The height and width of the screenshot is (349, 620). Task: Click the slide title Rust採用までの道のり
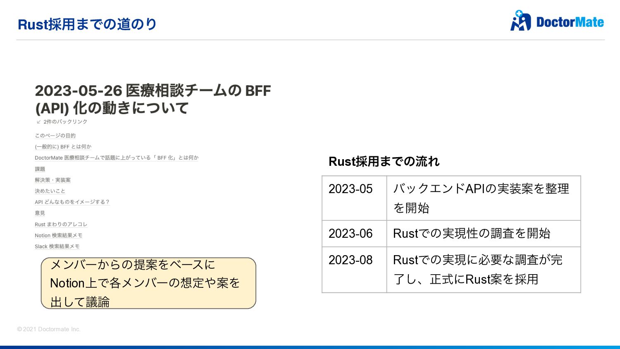[x=87, y=24]
